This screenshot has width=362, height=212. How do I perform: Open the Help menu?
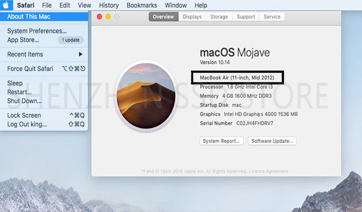[x=201, y=5]
